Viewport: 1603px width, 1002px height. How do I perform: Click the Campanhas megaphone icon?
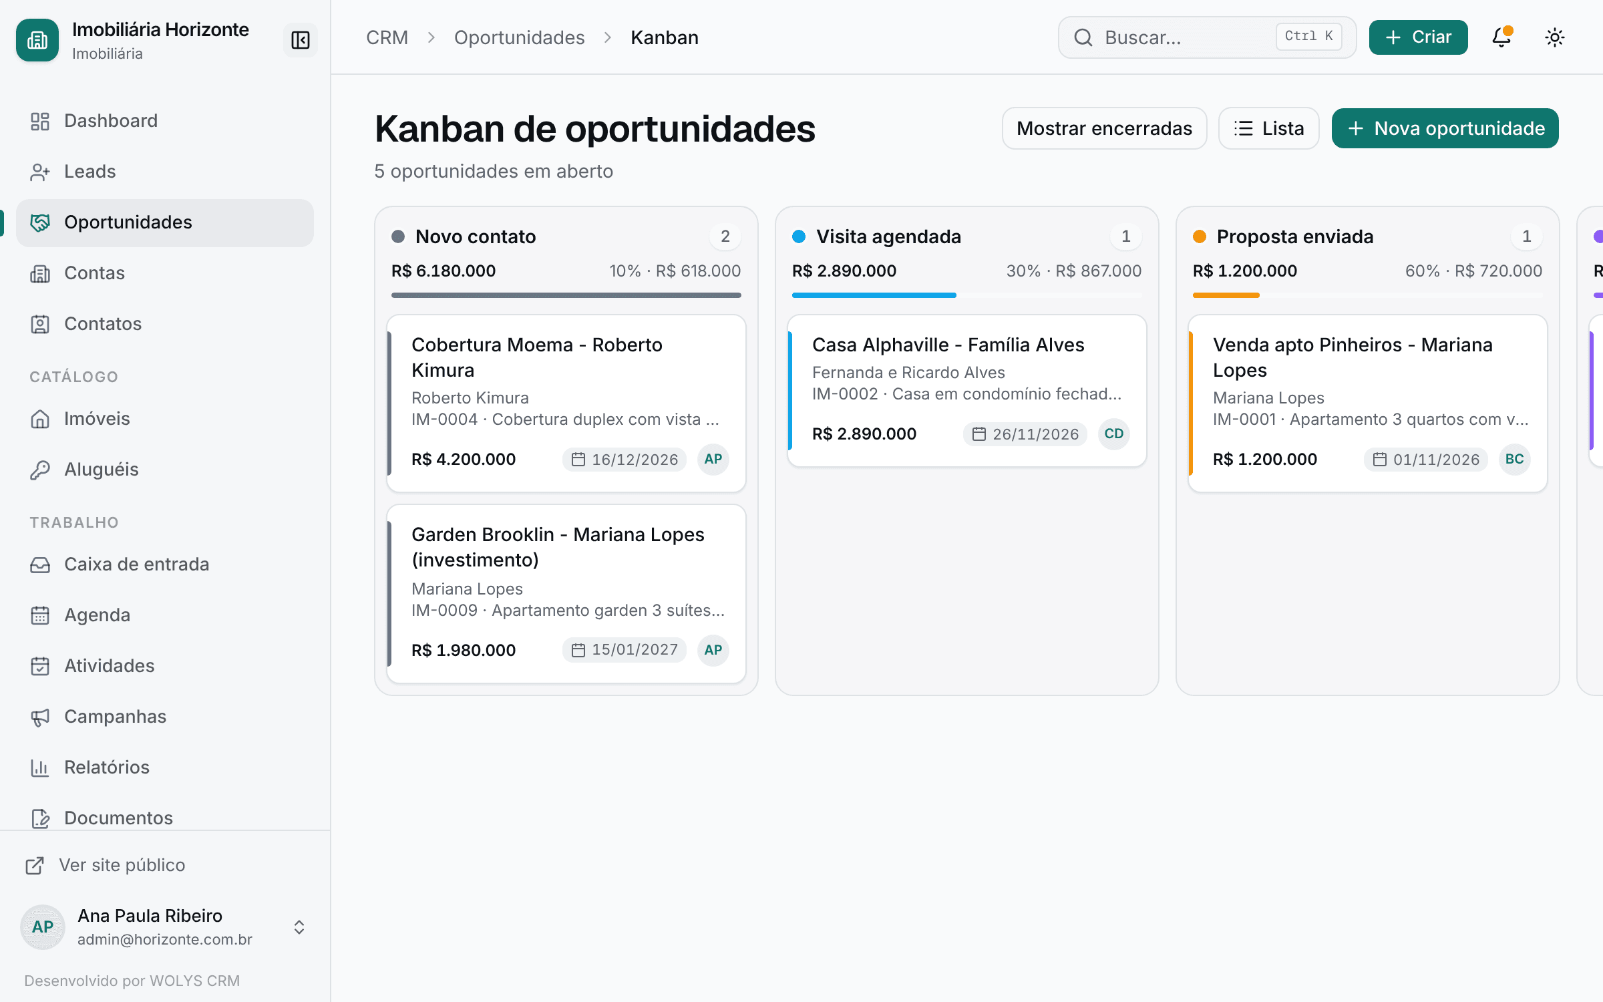[40, 717]
